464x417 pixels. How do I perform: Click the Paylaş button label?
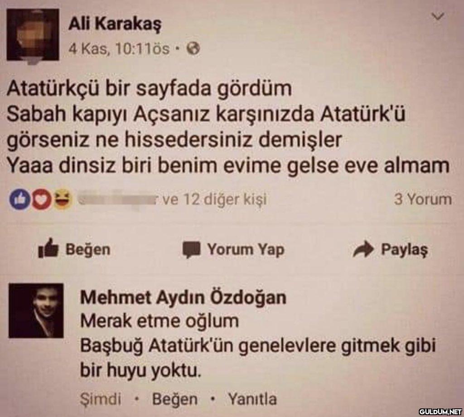coord(405,250)
